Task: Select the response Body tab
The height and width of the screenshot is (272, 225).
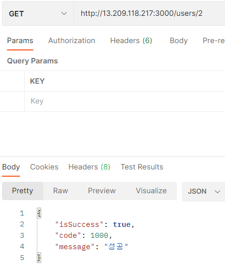Action: click(11, 167)
